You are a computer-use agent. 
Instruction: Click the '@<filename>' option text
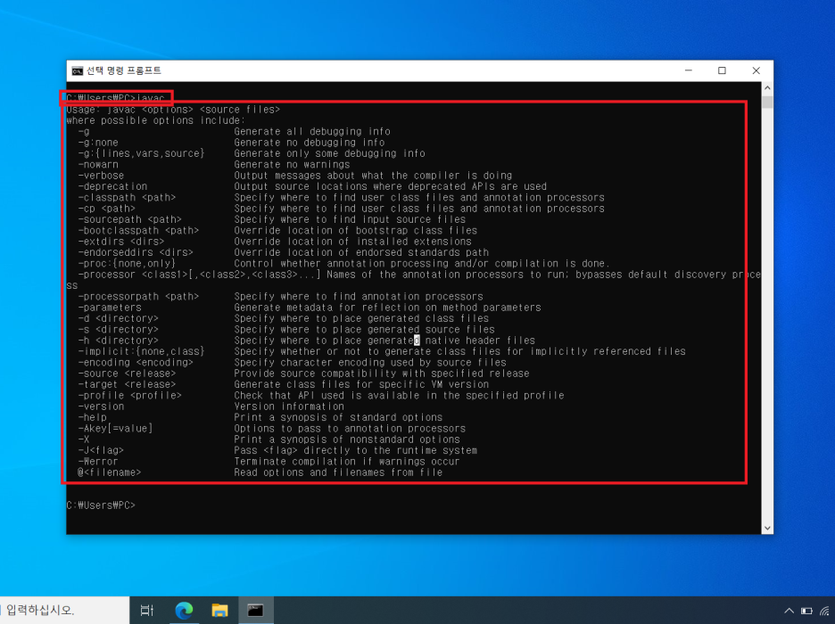tap(110, 472)
